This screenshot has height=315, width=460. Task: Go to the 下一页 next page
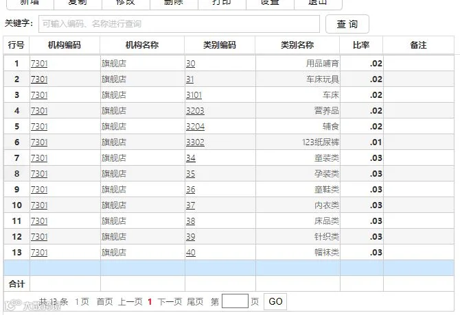pos(170,301)
